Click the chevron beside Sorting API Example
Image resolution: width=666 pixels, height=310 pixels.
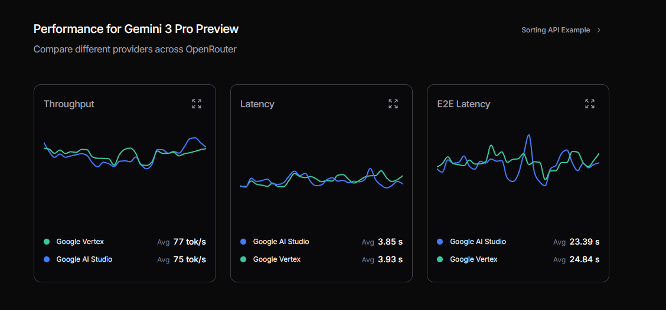click(599, 30)
